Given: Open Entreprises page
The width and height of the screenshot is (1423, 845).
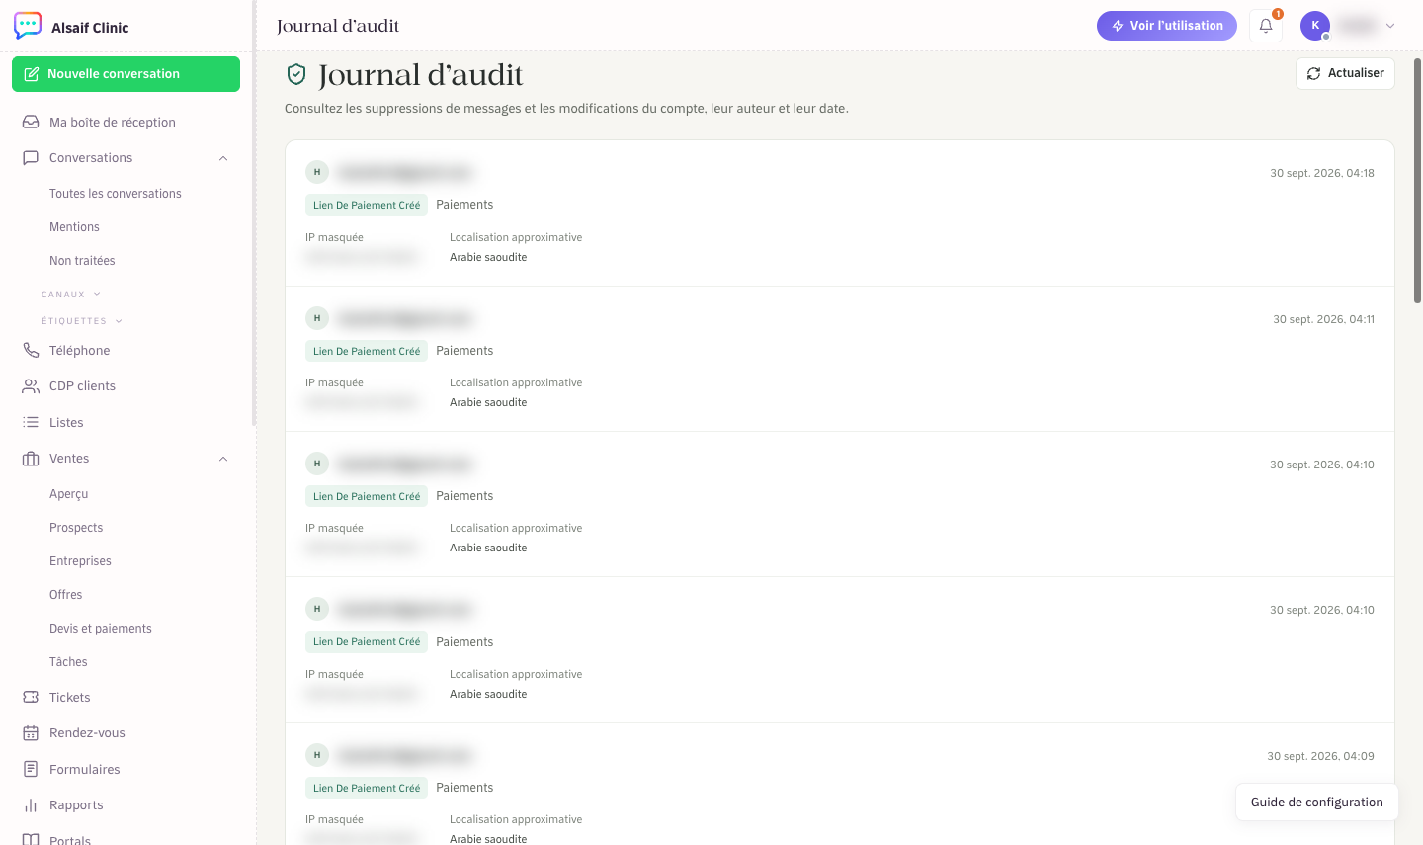Looking at the screenshot, I should pos(80,561).
